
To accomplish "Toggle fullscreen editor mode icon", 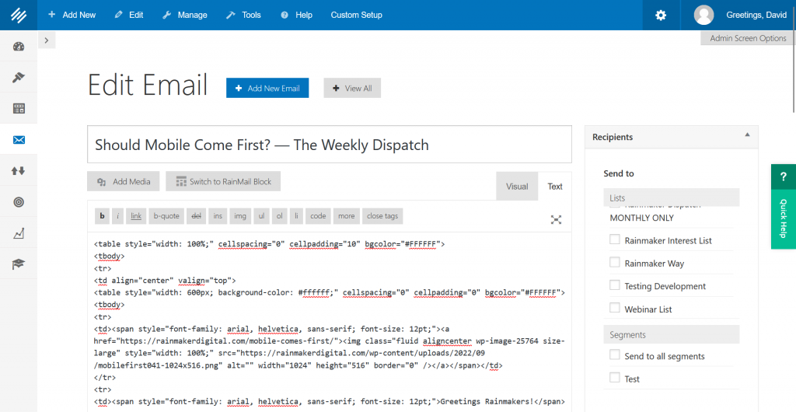I will coord(557,219).
